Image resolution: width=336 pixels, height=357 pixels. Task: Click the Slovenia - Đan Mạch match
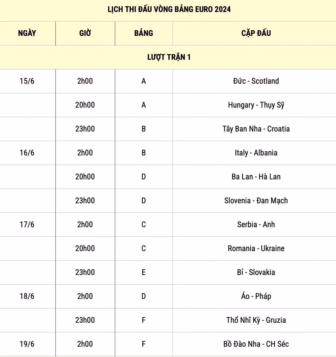coord(256,201)
